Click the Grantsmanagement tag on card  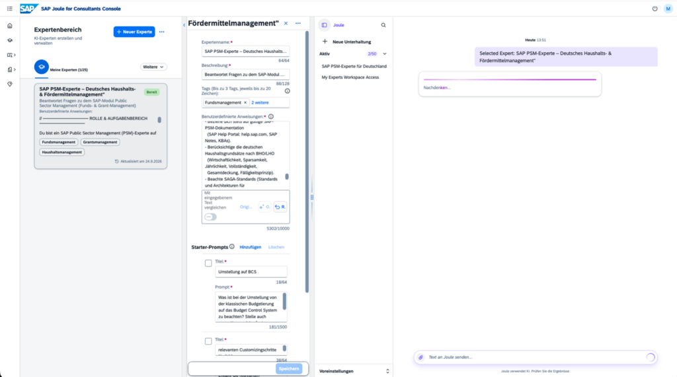(x=100, y=142)
